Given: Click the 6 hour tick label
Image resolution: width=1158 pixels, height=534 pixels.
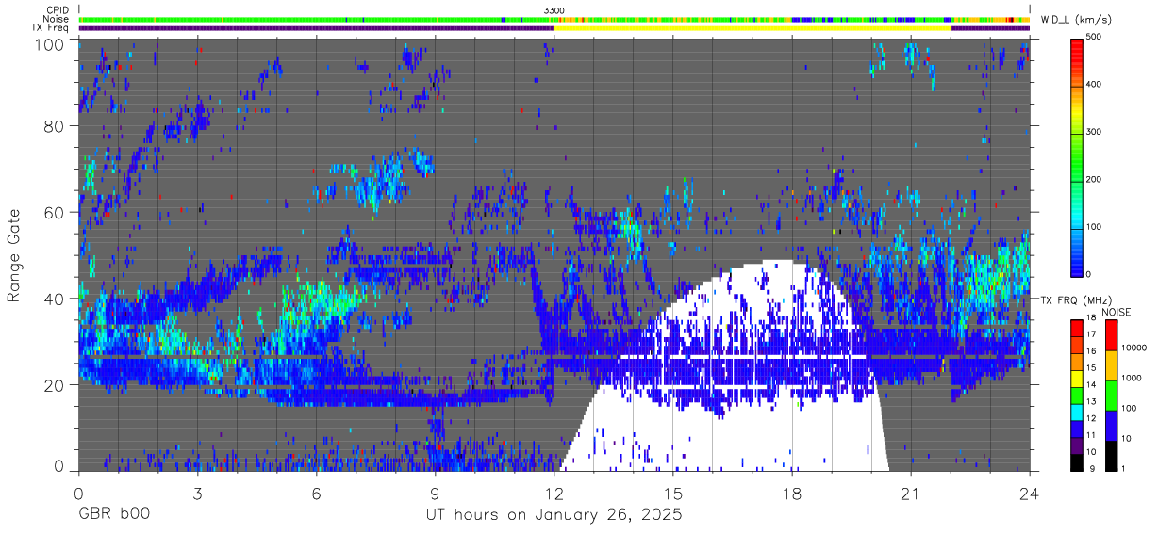Looking at the screenshot, I should coord(316,494).
